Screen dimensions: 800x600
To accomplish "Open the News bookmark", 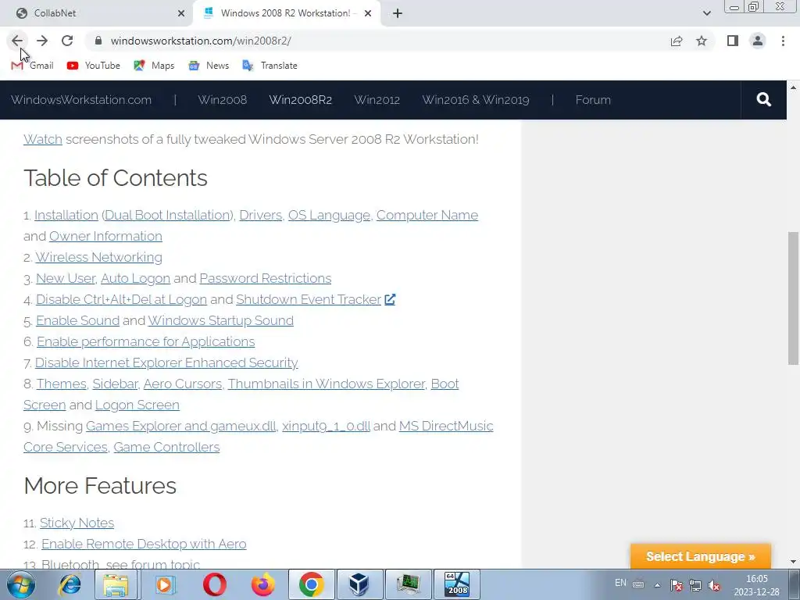I will pos(209,66).
